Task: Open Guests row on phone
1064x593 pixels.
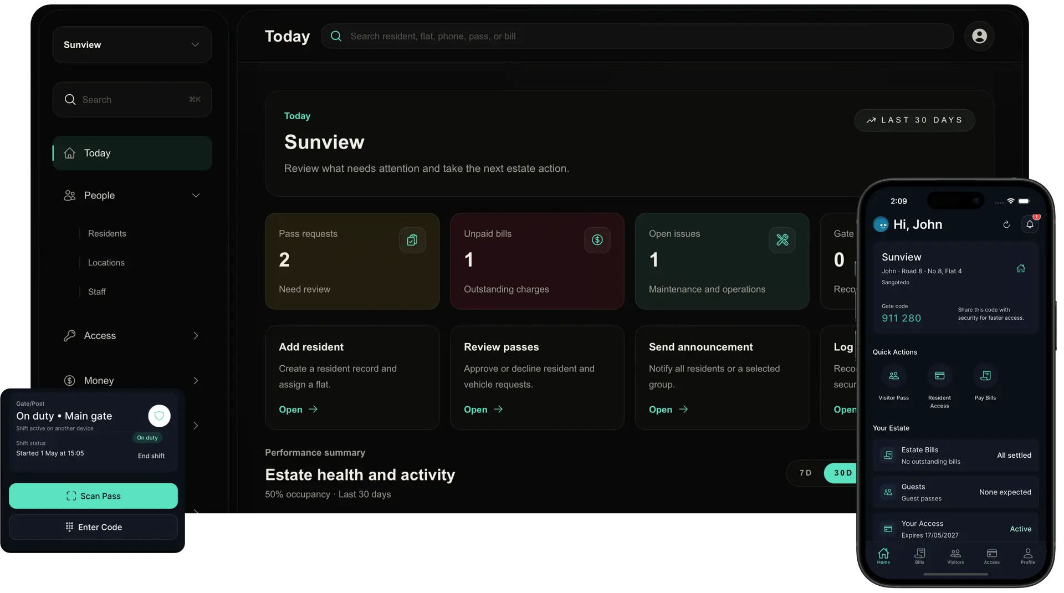Action: pyautogui.click(x=955, y=492)
